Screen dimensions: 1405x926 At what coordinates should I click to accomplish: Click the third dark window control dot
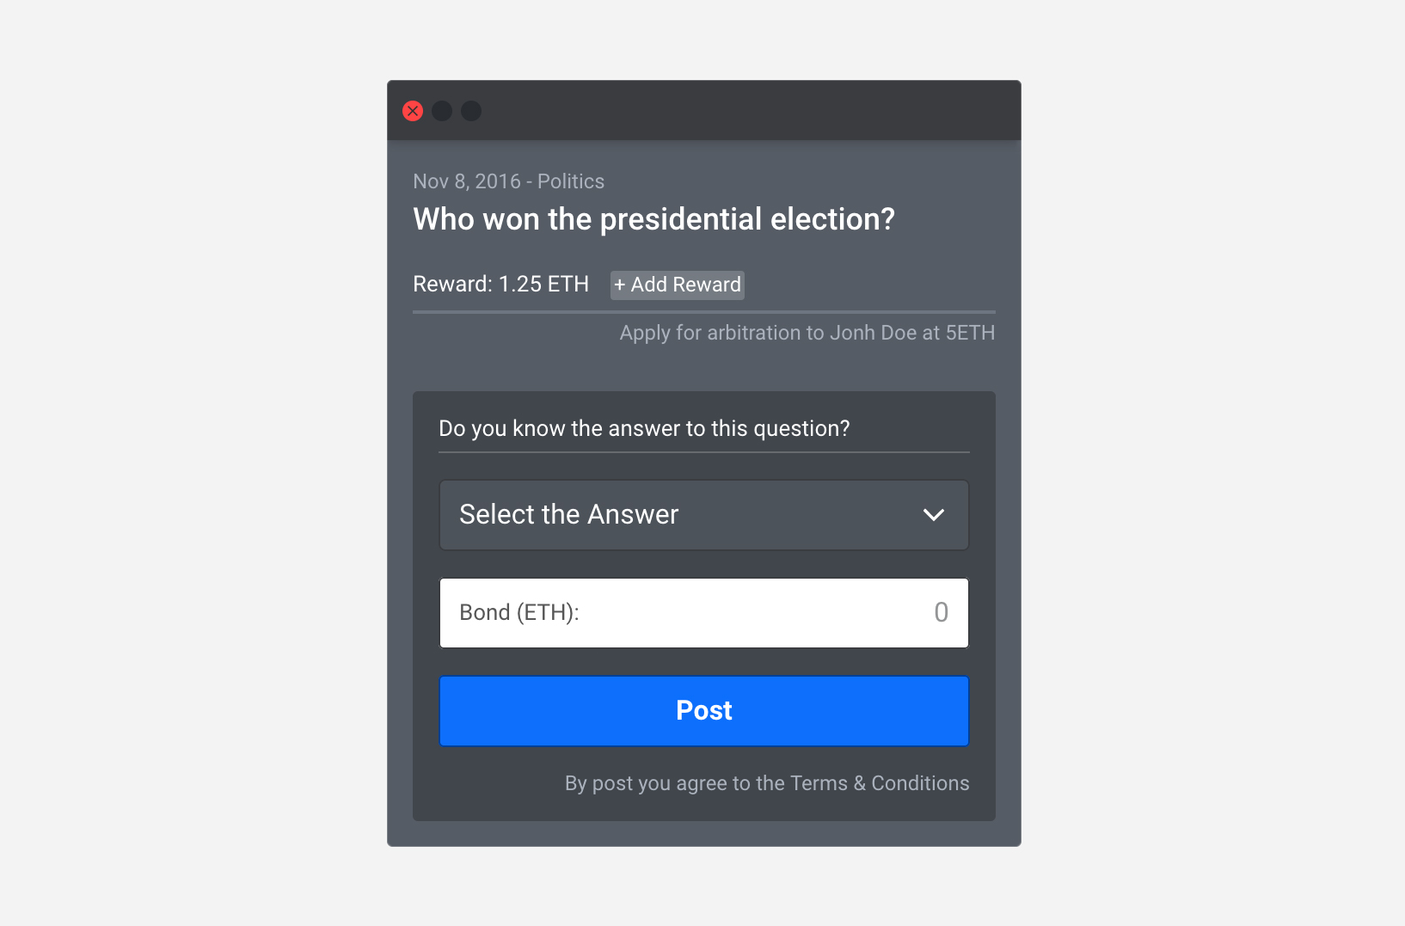pos(471,111)
